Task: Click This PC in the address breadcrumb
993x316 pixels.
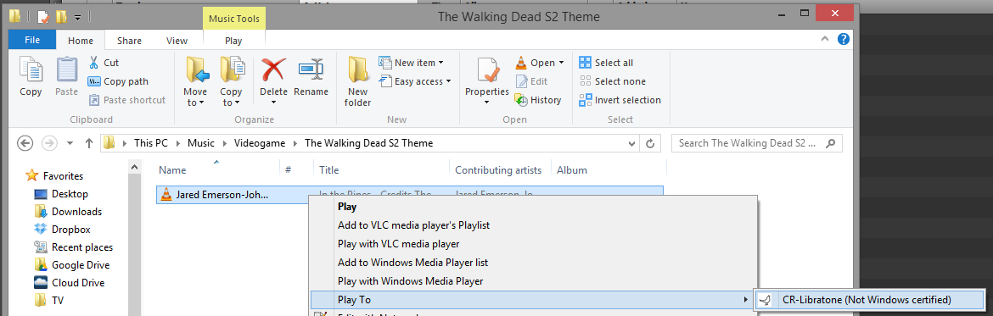Action: coord(151,143)
